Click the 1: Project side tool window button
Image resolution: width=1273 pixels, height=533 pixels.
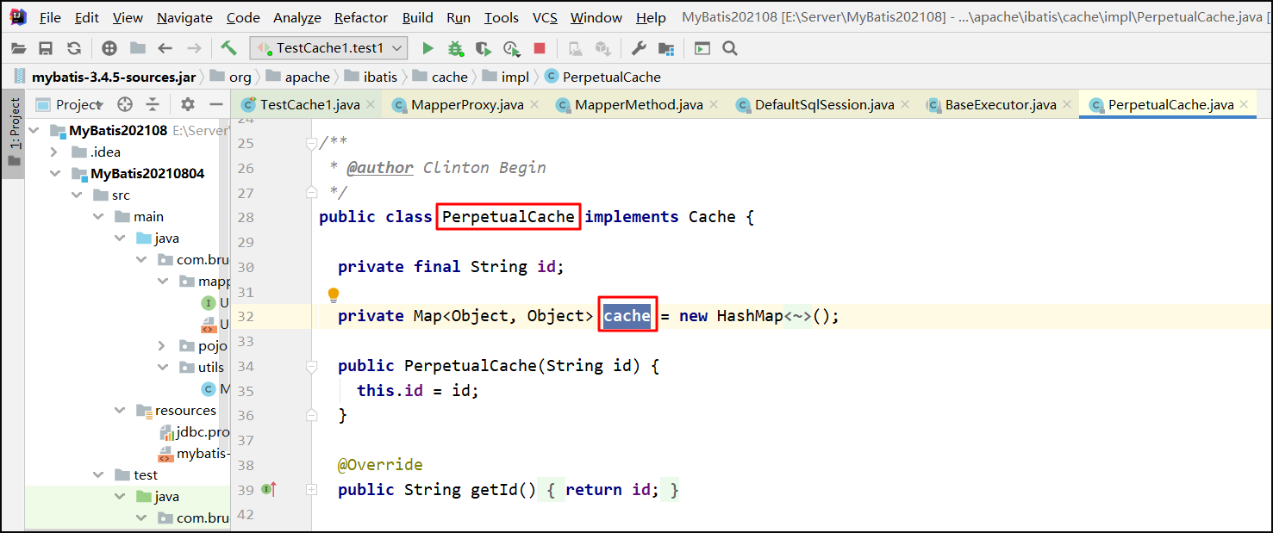point(15,135)
